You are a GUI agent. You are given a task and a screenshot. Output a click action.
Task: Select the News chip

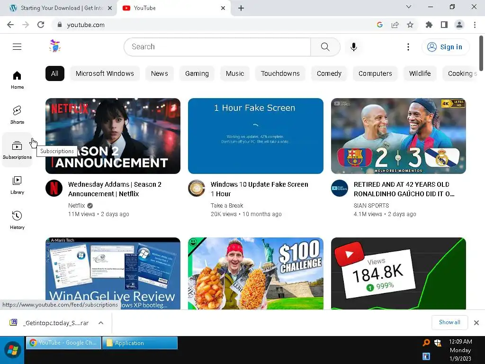pos(160,73)
